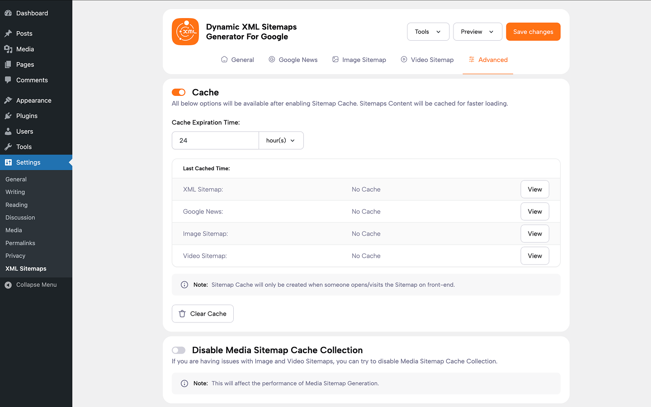This screenshot has height=407, width=651.
Task: Turn off the Cache toggle
Action: (179, 92)
